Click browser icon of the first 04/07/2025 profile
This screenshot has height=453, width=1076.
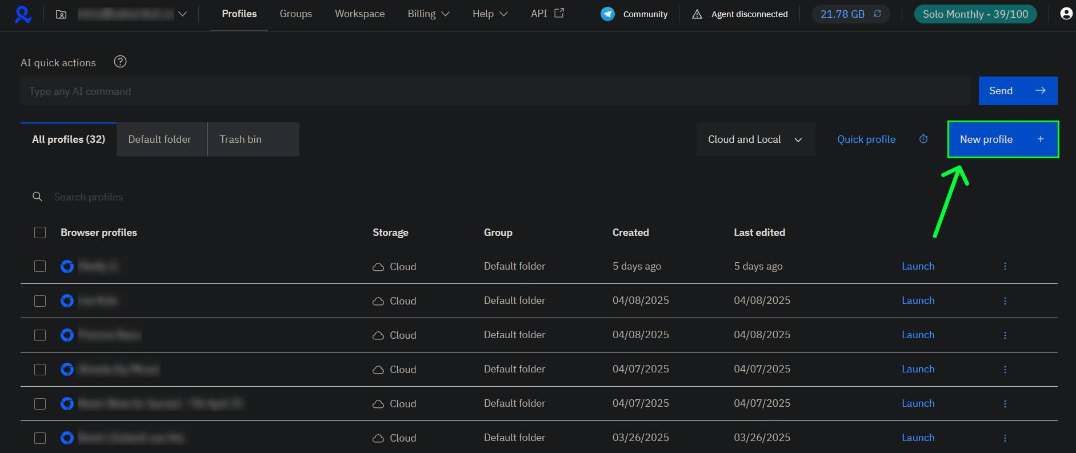[67, 369]
